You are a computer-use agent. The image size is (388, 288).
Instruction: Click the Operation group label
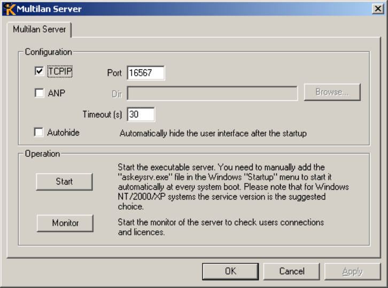42,154
